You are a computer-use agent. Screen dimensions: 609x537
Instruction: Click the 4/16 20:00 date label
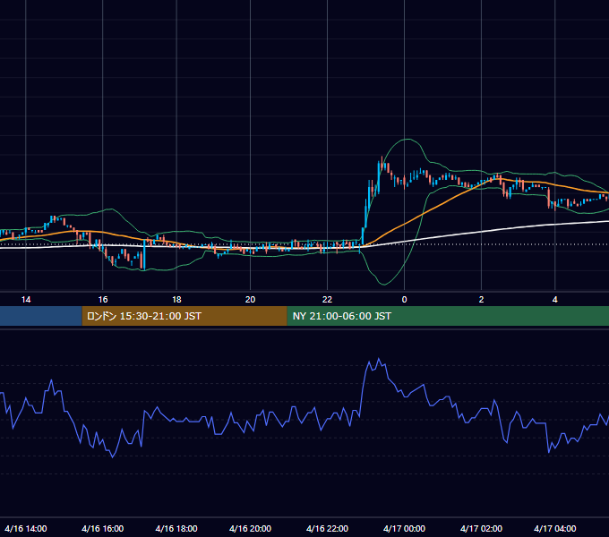point(250,528)
